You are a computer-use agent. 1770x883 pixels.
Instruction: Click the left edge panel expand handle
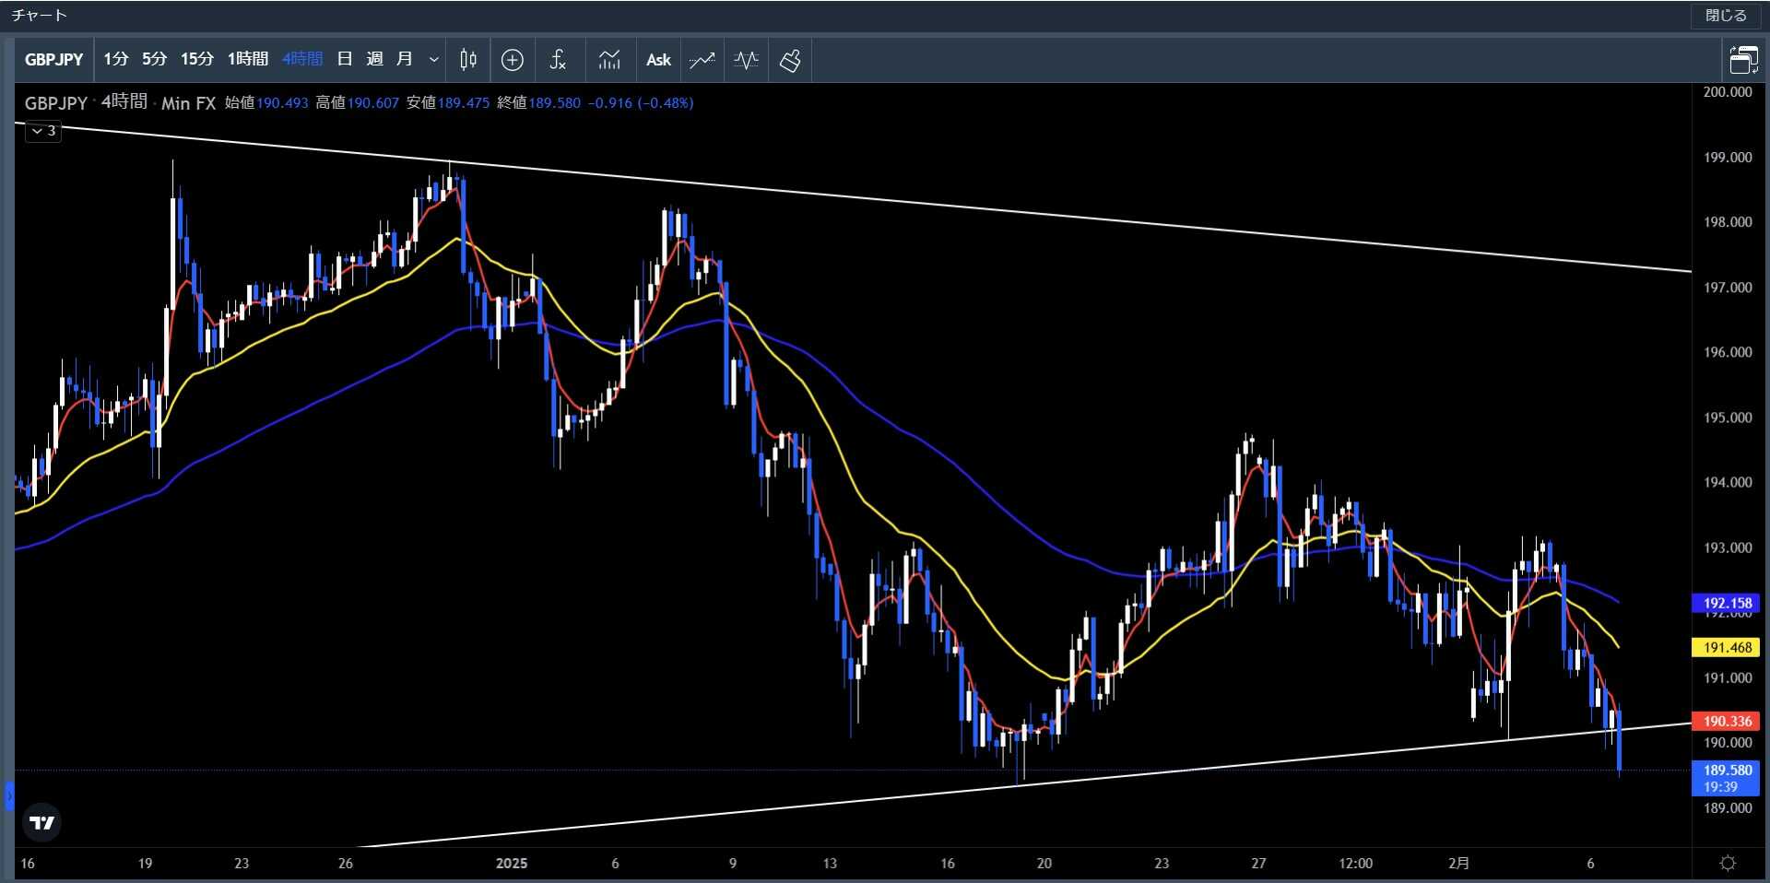point(9,795)
